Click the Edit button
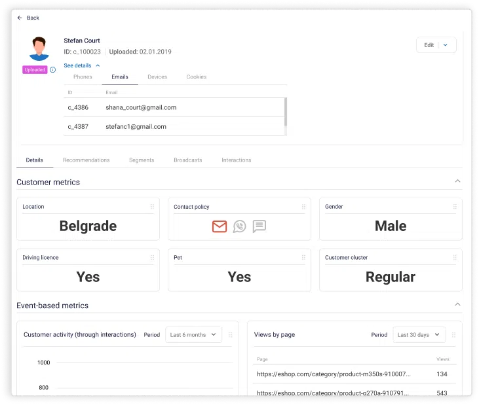 pos(429,45)
